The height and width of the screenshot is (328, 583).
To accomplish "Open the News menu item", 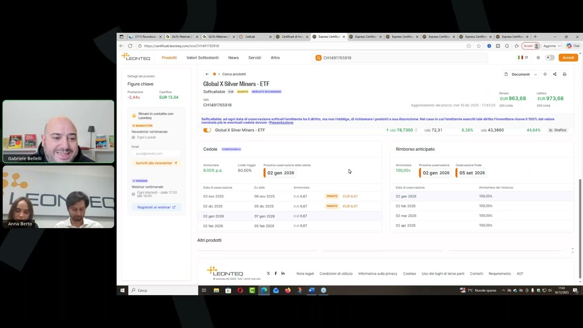I will coord(234,58).
